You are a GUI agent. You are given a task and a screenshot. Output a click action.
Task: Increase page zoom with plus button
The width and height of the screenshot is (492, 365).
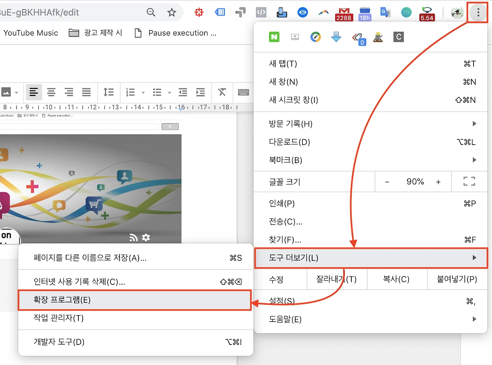pyautogui.click(x=438, y=182)
